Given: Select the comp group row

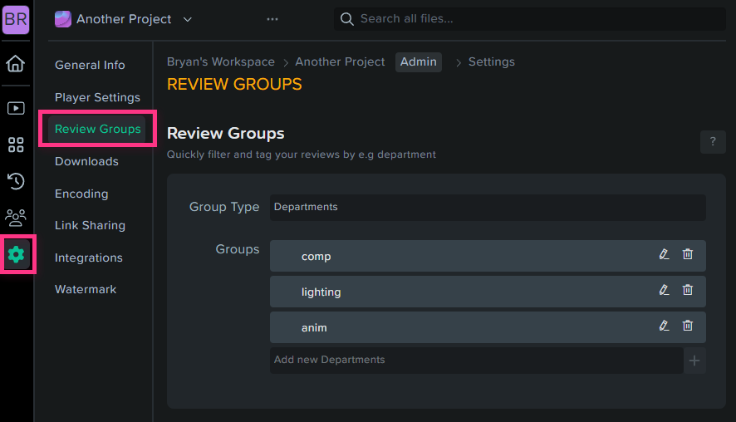Looking at the screenshot, I should tap(488, 256).
